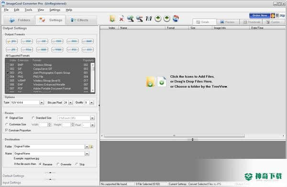Image resolution: width=287 pixels, height=187 pixels.
Task: Expand the Default Settings section
Action: point(13,176)
